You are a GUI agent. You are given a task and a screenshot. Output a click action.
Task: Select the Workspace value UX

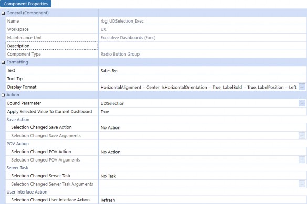click(103, 29)
